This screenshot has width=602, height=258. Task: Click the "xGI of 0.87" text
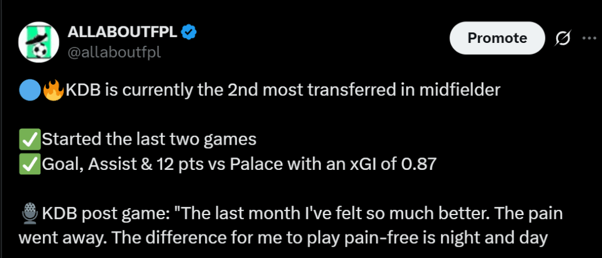[388, 165]
